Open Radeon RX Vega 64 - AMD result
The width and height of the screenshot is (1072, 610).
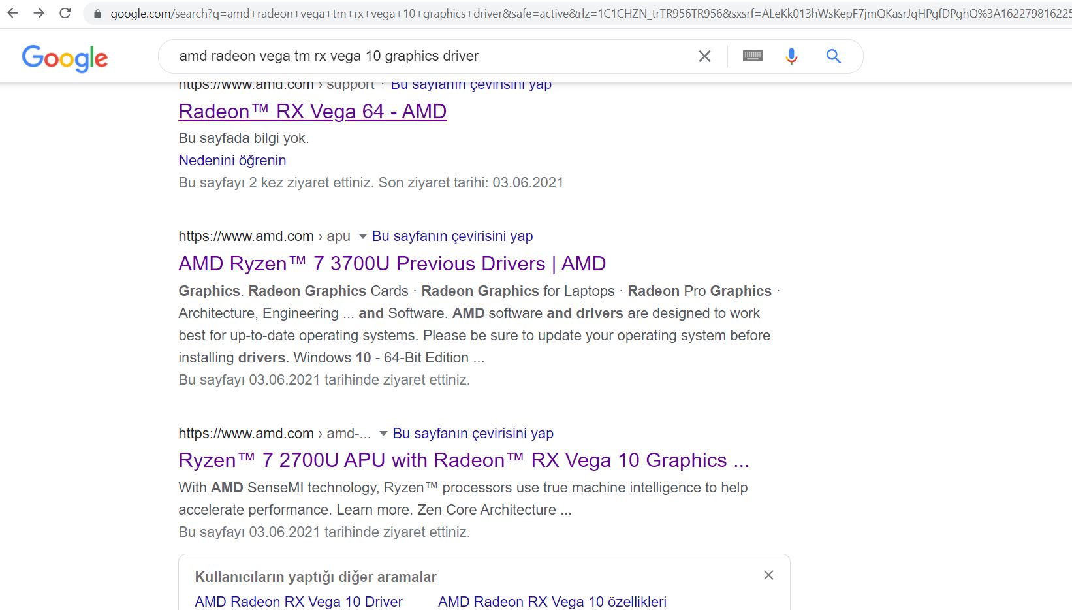[313, 112]
